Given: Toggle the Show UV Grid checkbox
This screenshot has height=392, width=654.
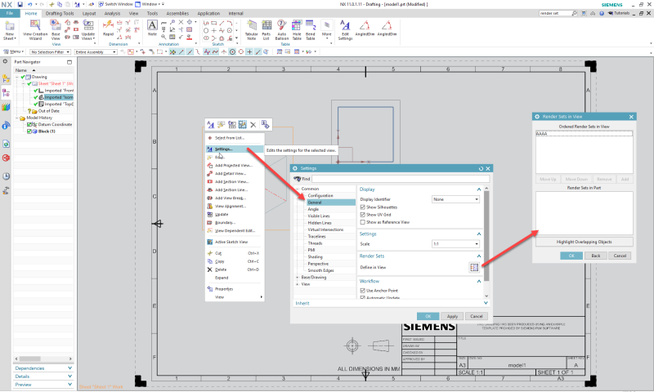Looking at the screenshot, I should [x=362, y=215].
